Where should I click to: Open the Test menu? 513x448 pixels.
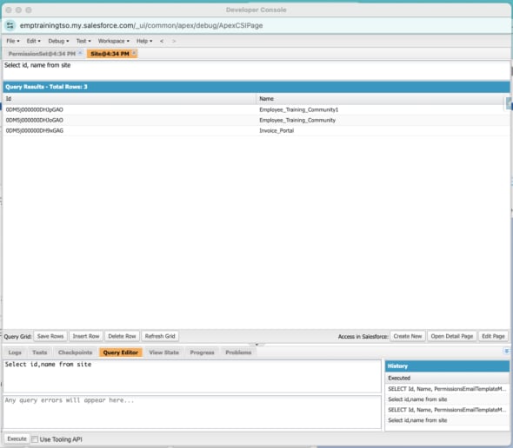coord(83,41)
